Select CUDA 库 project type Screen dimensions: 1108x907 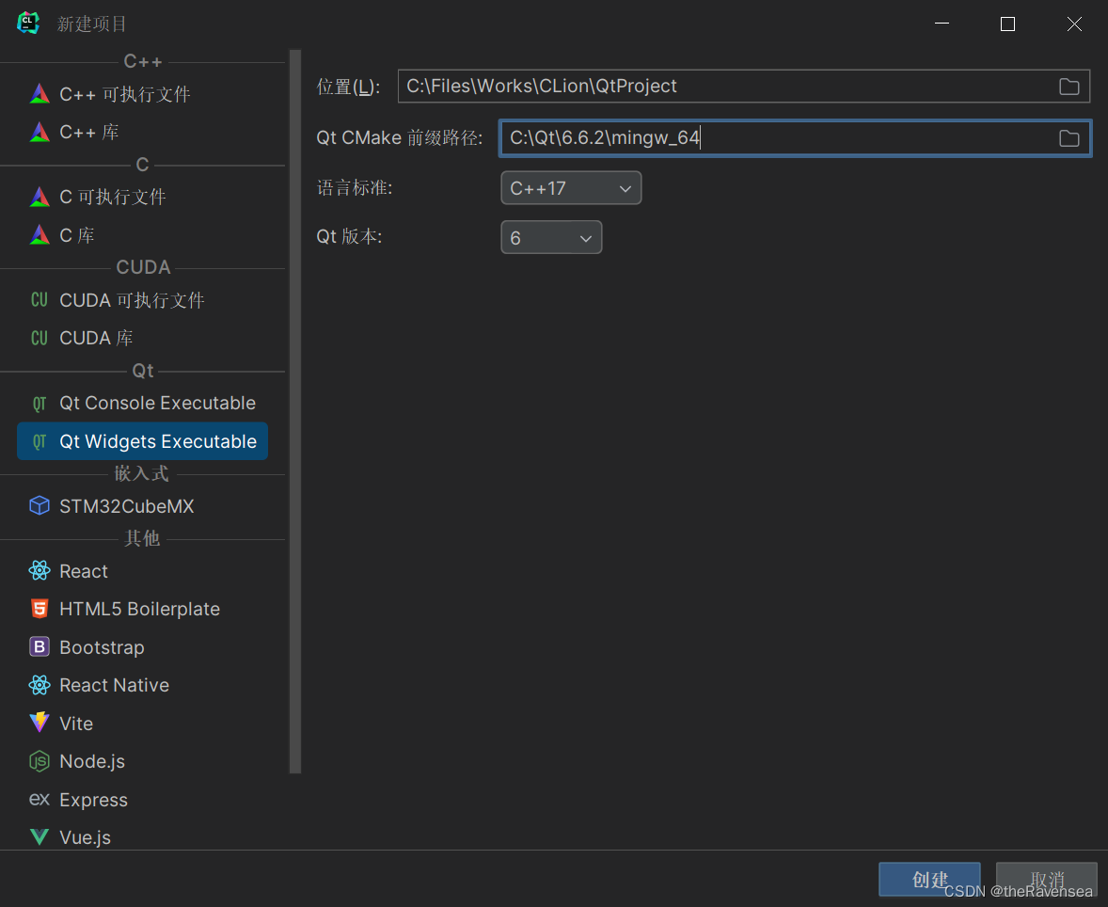(142, 338)
